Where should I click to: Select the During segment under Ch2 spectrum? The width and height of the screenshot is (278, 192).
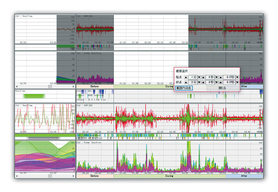pos(169,176)
